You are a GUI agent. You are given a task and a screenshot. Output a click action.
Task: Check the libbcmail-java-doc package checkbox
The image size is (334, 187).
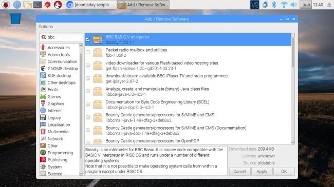pos(88,130)
